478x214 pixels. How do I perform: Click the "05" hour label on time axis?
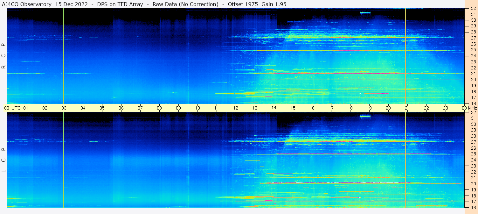point(102,108)
